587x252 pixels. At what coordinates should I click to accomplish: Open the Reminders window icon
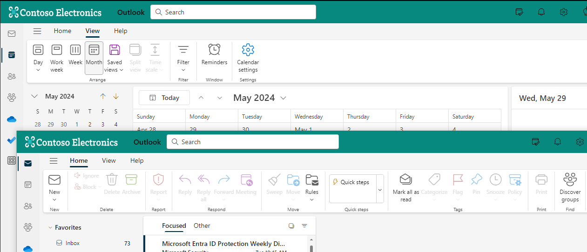pyautogui.click(x=215, y=55)
